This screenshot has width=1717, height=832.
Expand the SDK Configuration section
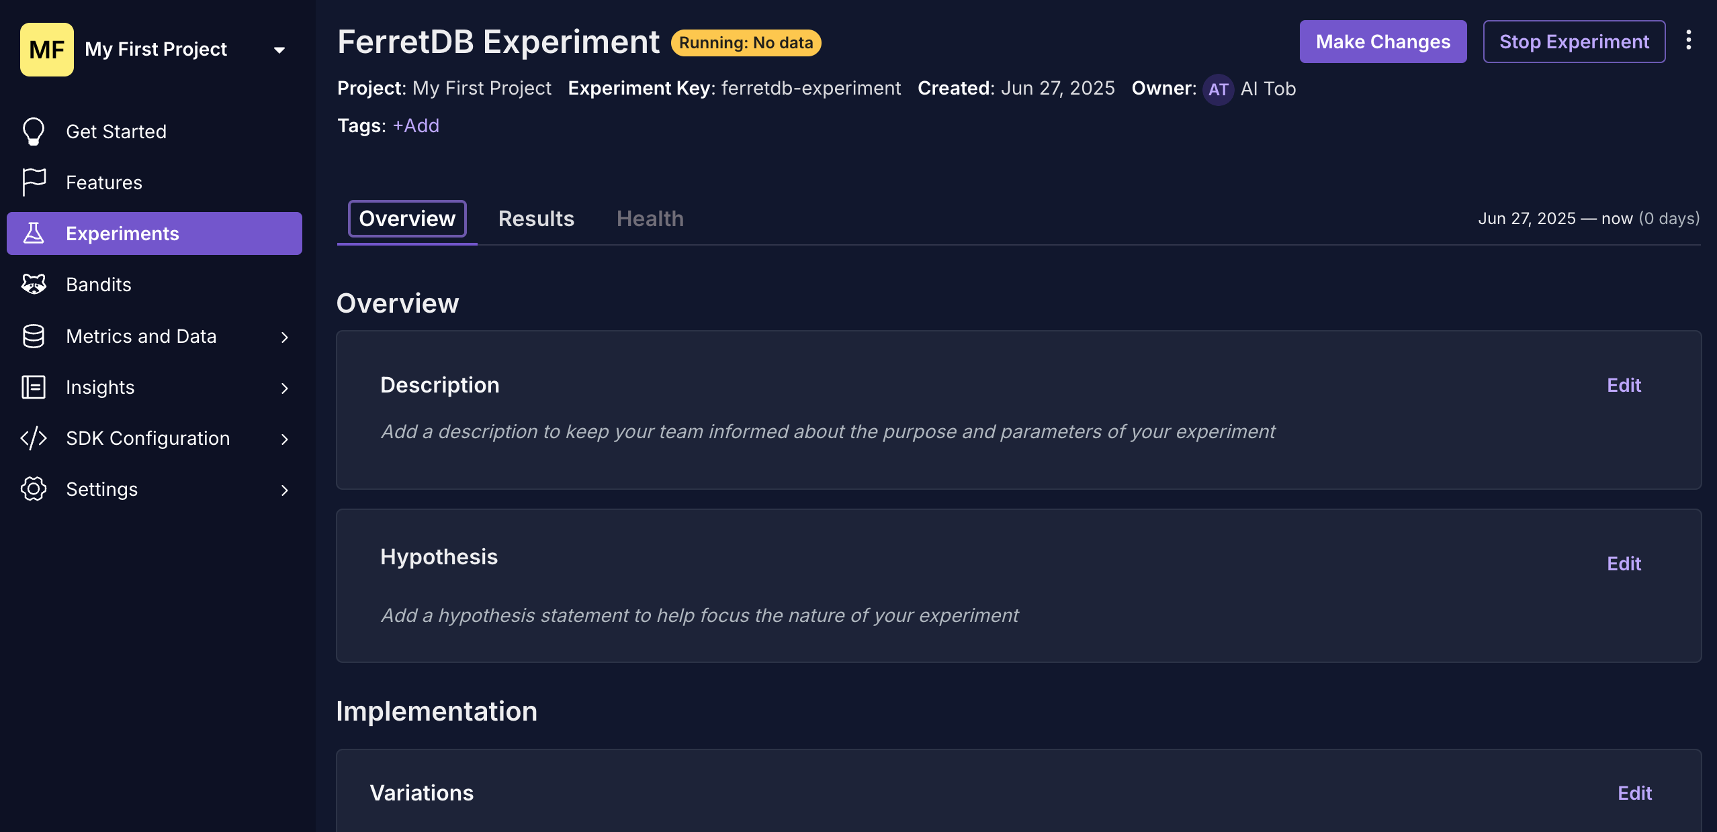point(285,439)
